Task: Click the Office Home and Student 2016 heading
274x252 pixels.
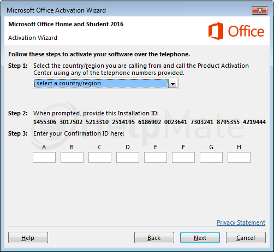Action: click(x=66, y=24)
